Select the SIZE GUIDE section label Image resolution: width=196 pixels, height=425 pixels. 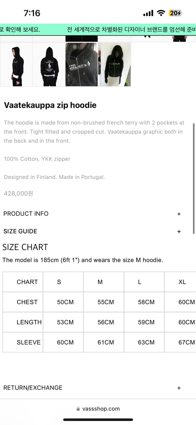click(20, 231)
